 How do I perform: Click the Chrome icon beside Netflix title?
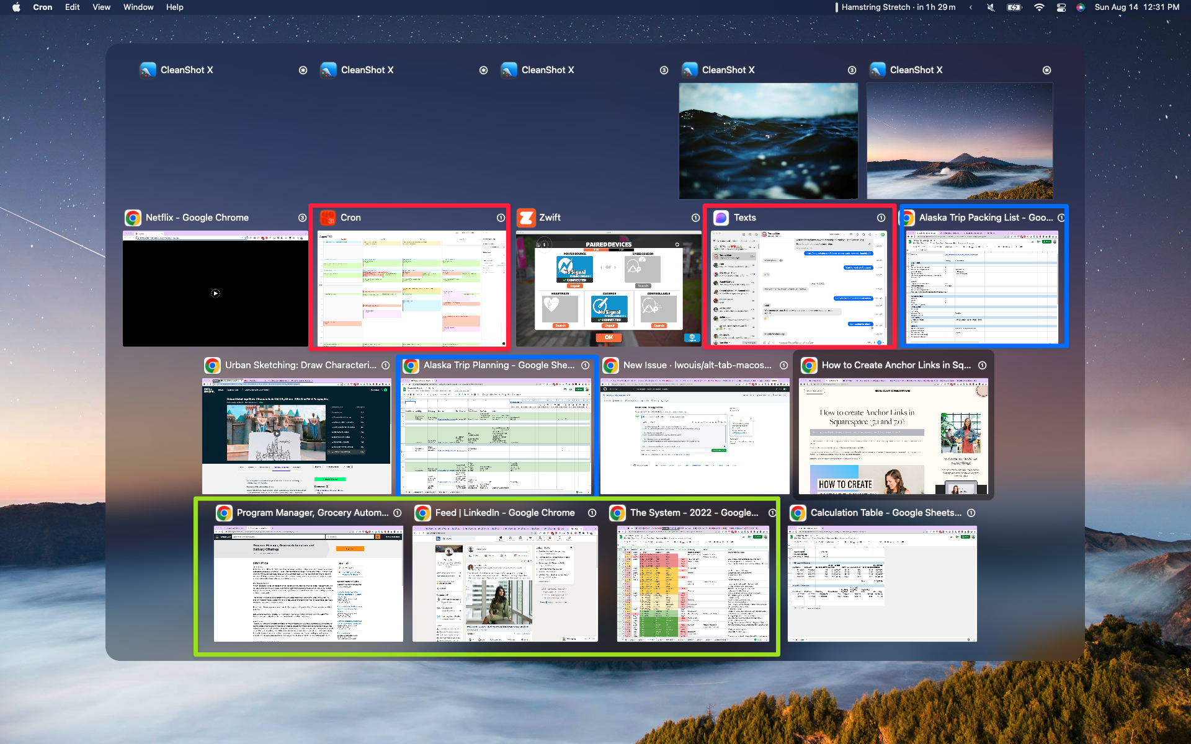click(133, 218)
